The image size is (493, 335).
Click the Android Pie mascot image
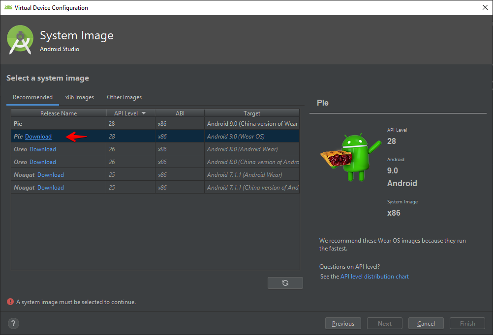pos(350,157)
